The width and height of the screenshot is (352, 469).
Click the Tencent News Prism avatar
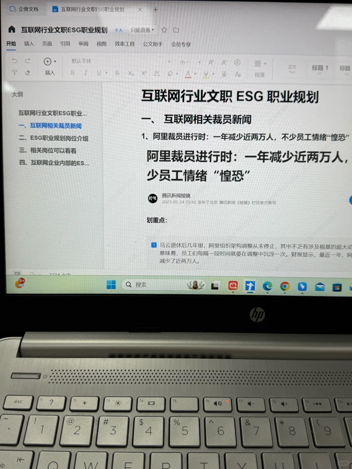(153, 198)
